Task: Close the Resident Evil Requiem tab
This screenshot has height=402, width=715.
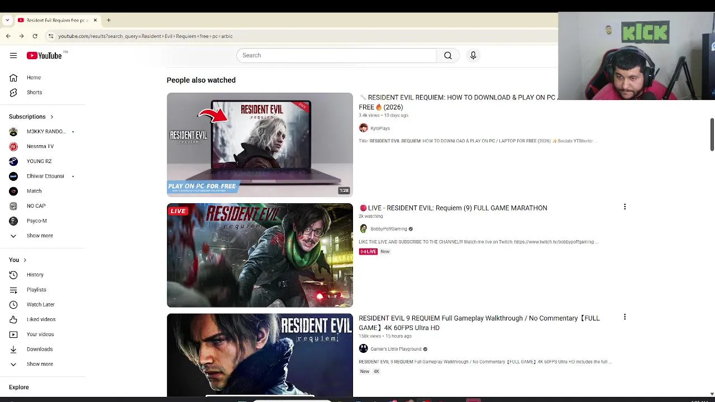Action: (95, 20)
